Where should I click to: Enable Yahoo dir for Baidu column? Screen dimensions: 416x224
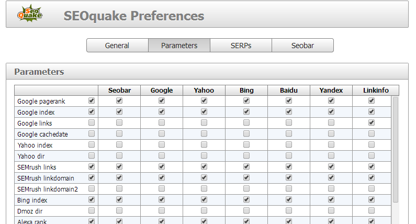tap(289, 156)
